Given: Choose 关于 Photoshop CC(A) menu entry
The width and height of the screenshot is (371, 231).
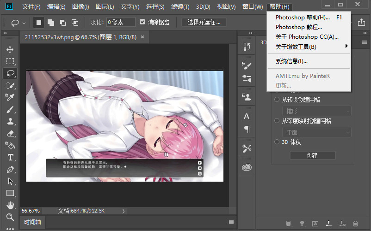Looking at the screenshot, I should [309, 37].
